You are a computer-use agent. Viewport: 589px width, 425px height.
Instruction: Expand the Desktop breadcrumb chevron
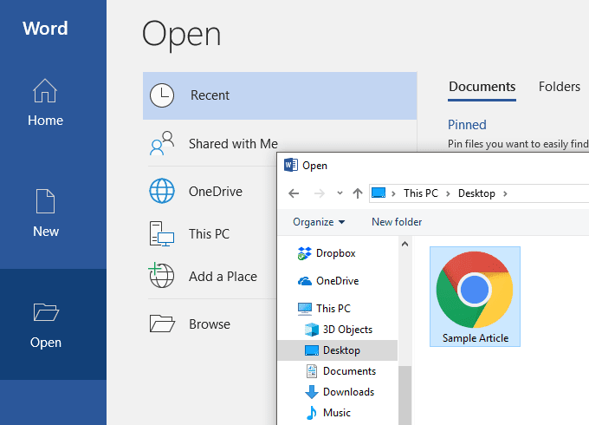505,193
